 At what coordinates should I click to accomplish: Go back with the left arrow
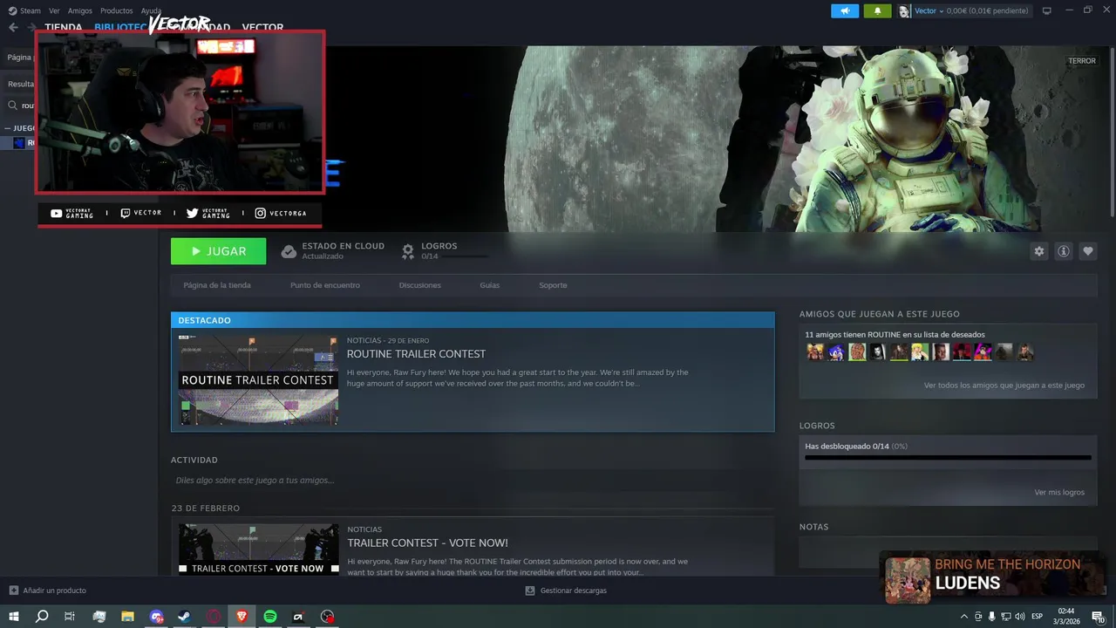click(13, 27)
